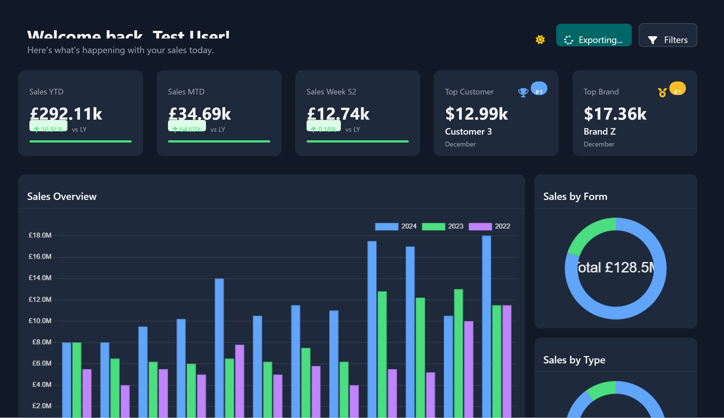Hide the 2022 series via legend
724x418 pixels.
[480, 227]
